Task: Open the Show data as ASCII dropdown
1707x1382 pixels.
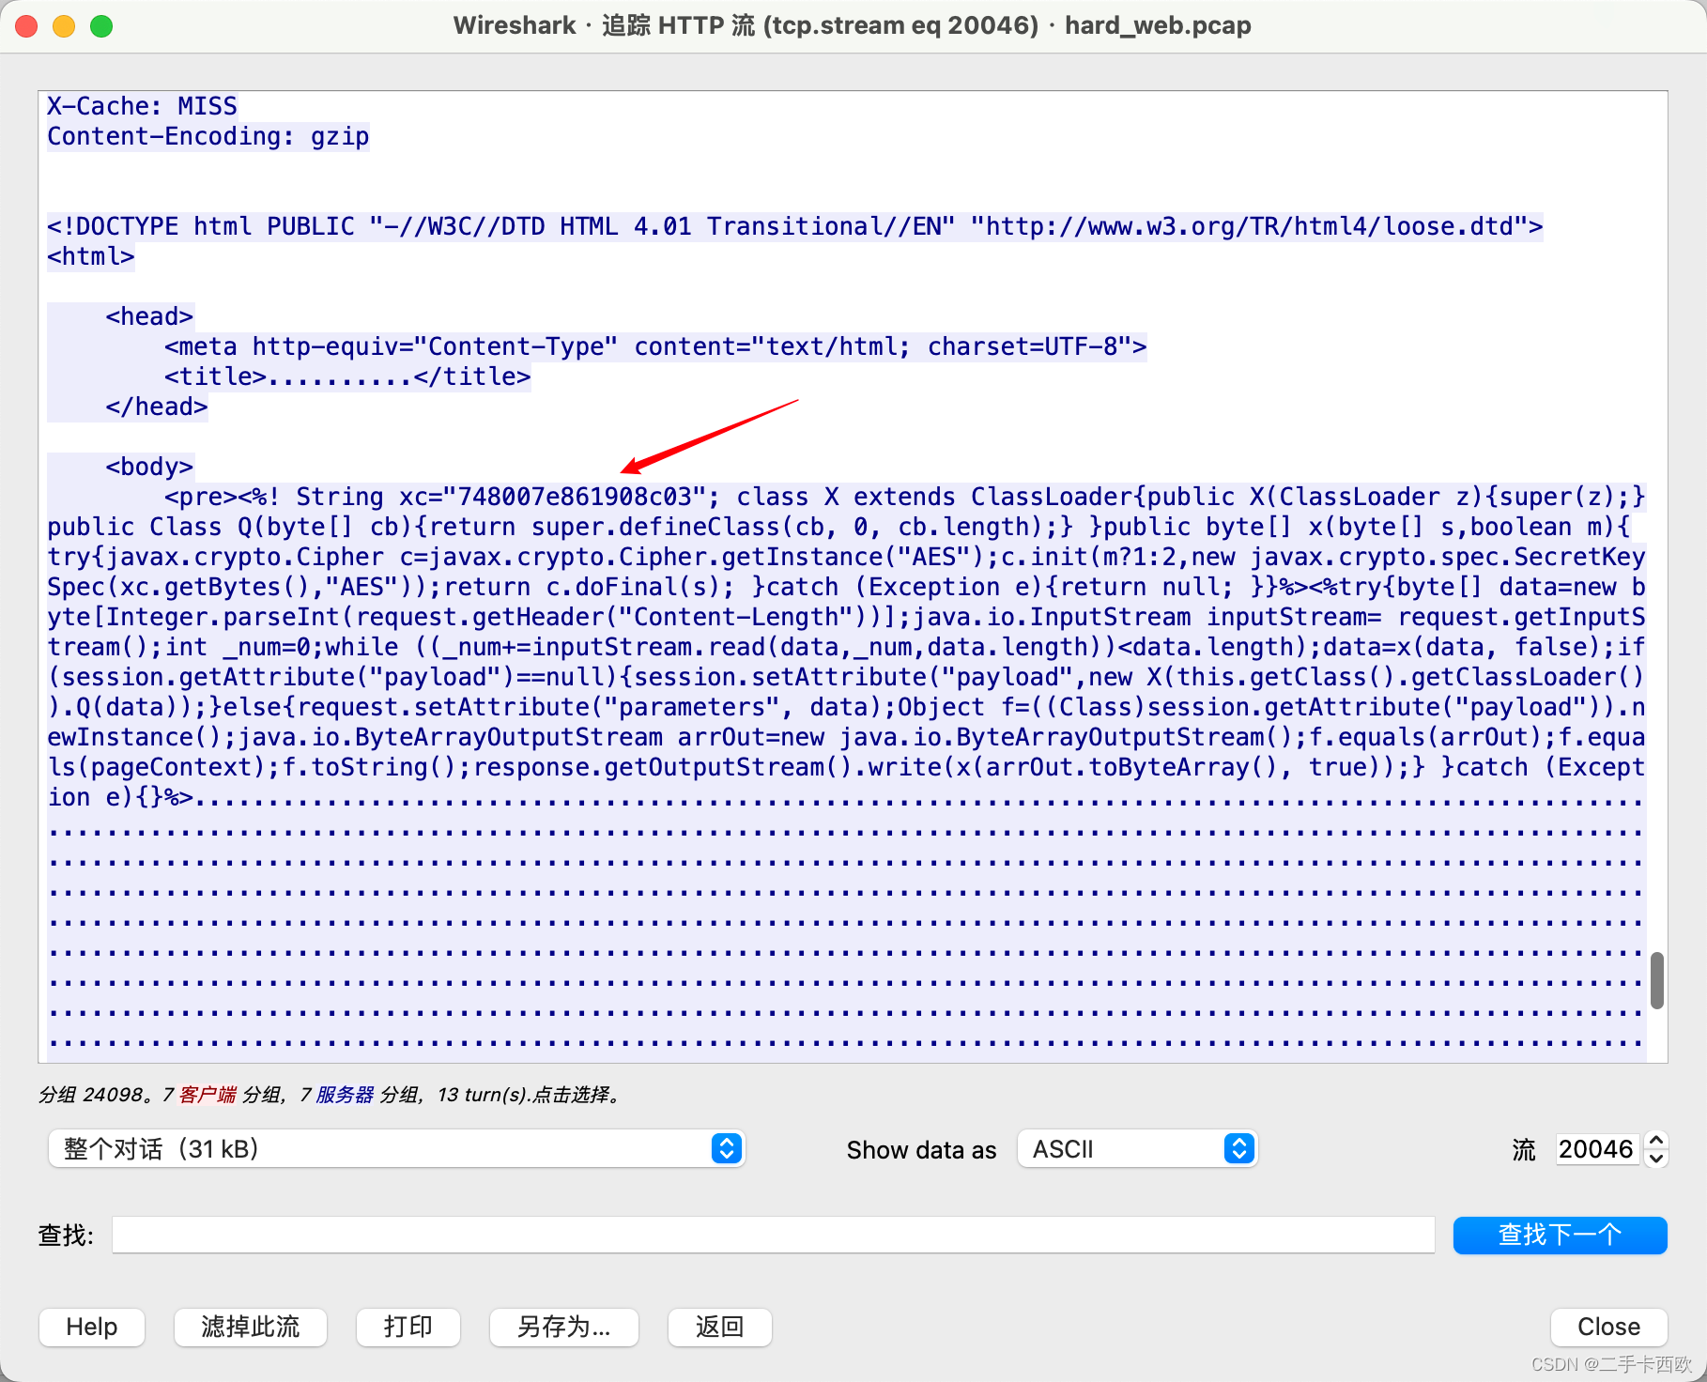Action: [1137, 1148]
